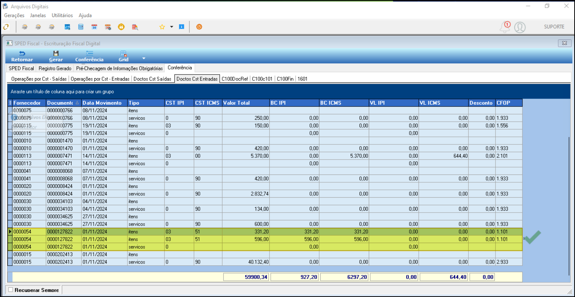Open Operações por Cst - Saídas tab
Viewport: 575px width, 297px height.
click(39, 79)
